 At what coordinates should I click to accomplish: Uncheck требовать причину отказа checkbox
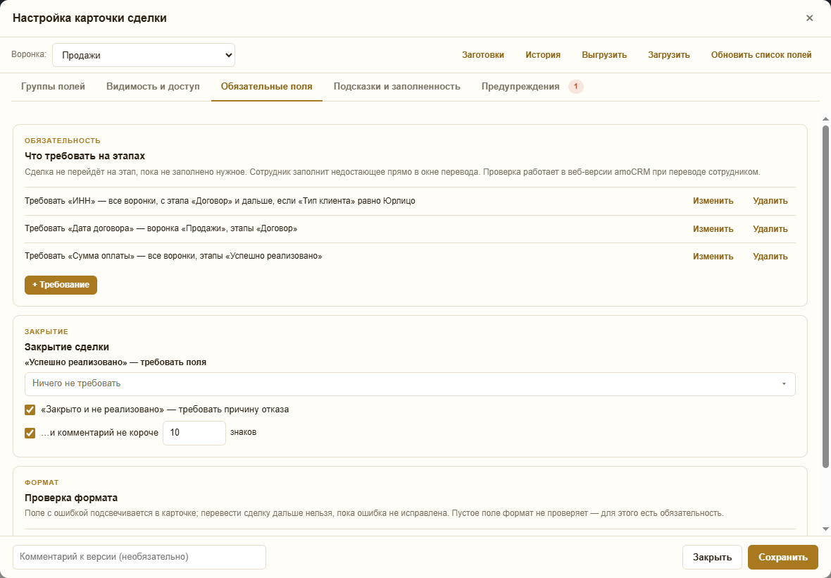click(x=30, y=410)
